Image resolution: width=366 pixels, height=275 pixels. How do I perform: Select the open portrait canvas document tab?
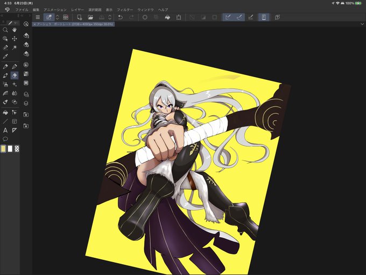[x=73, y=24]
